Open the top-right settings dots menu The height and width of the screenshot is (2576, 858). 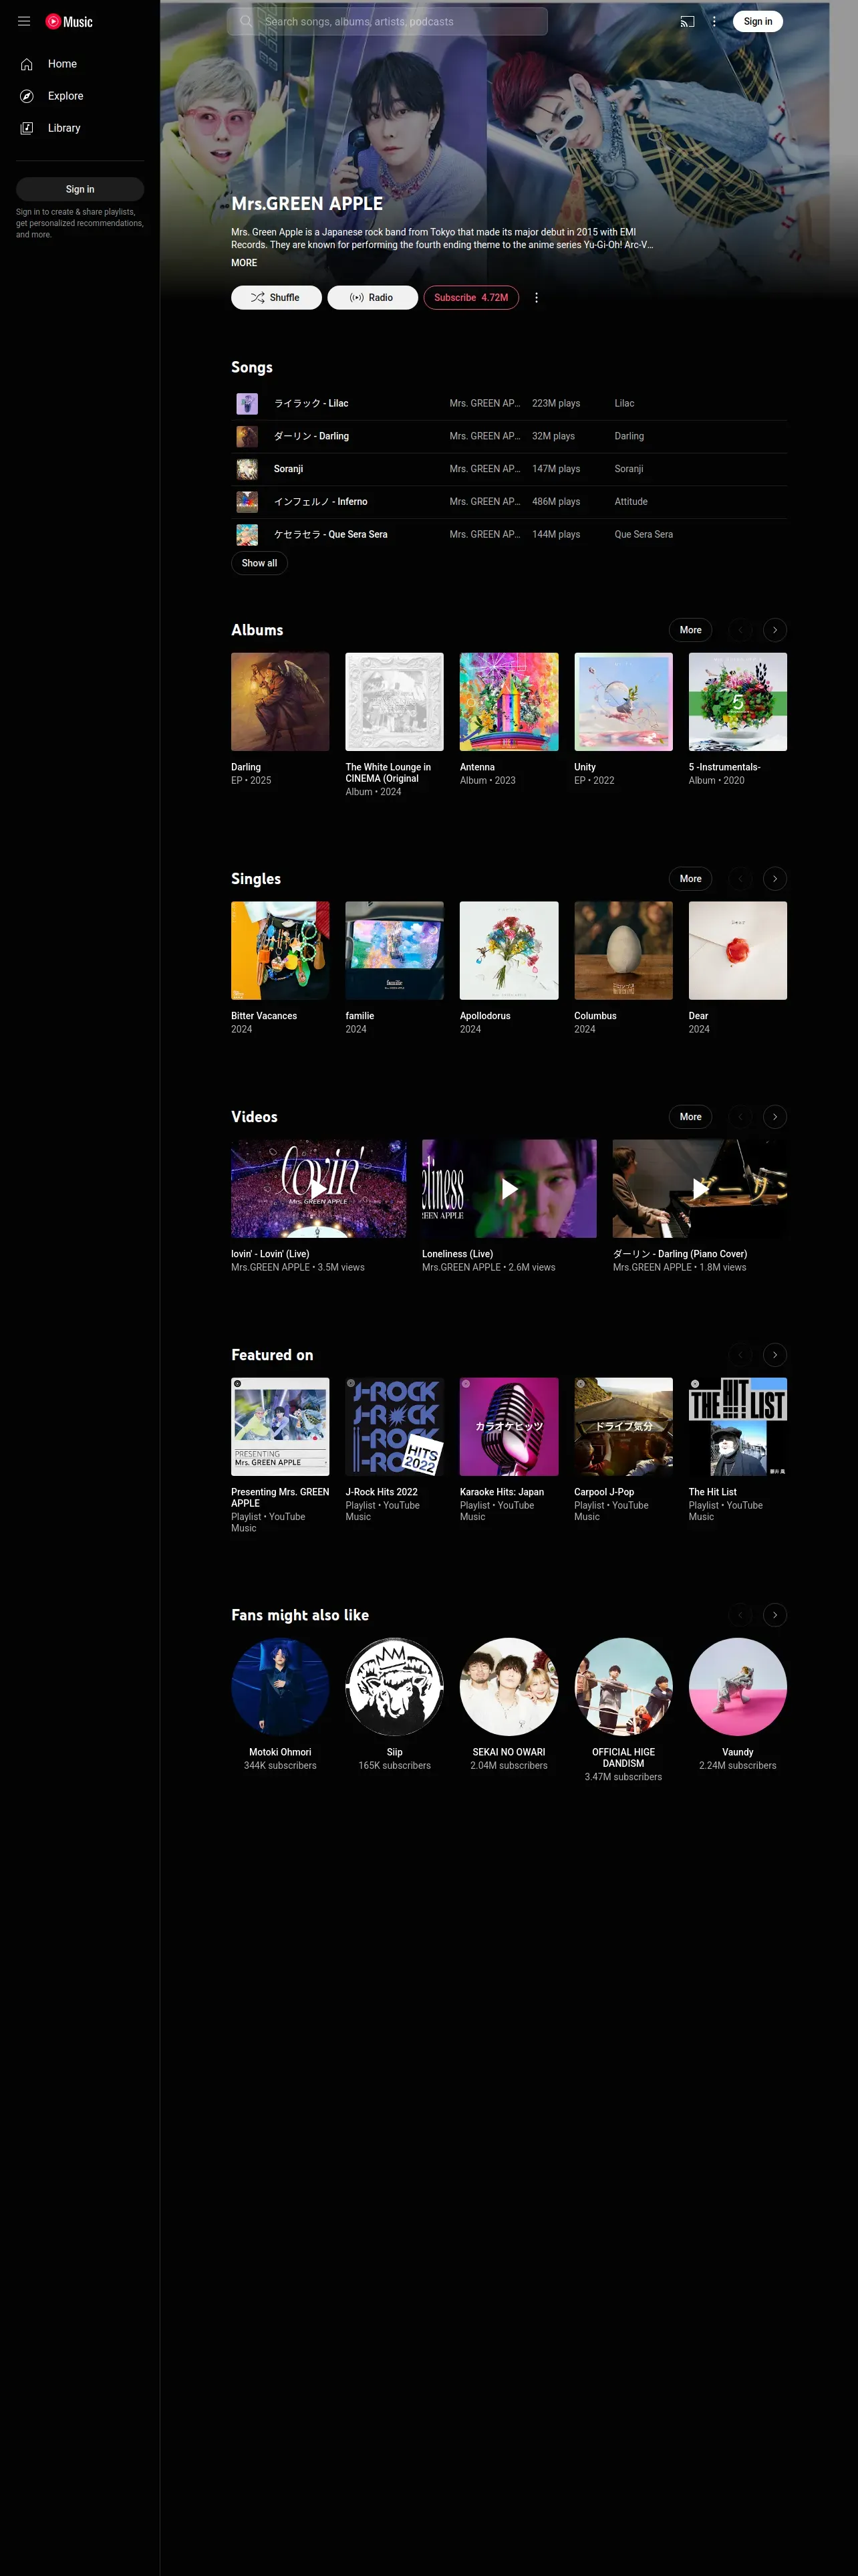click(714, 21)
